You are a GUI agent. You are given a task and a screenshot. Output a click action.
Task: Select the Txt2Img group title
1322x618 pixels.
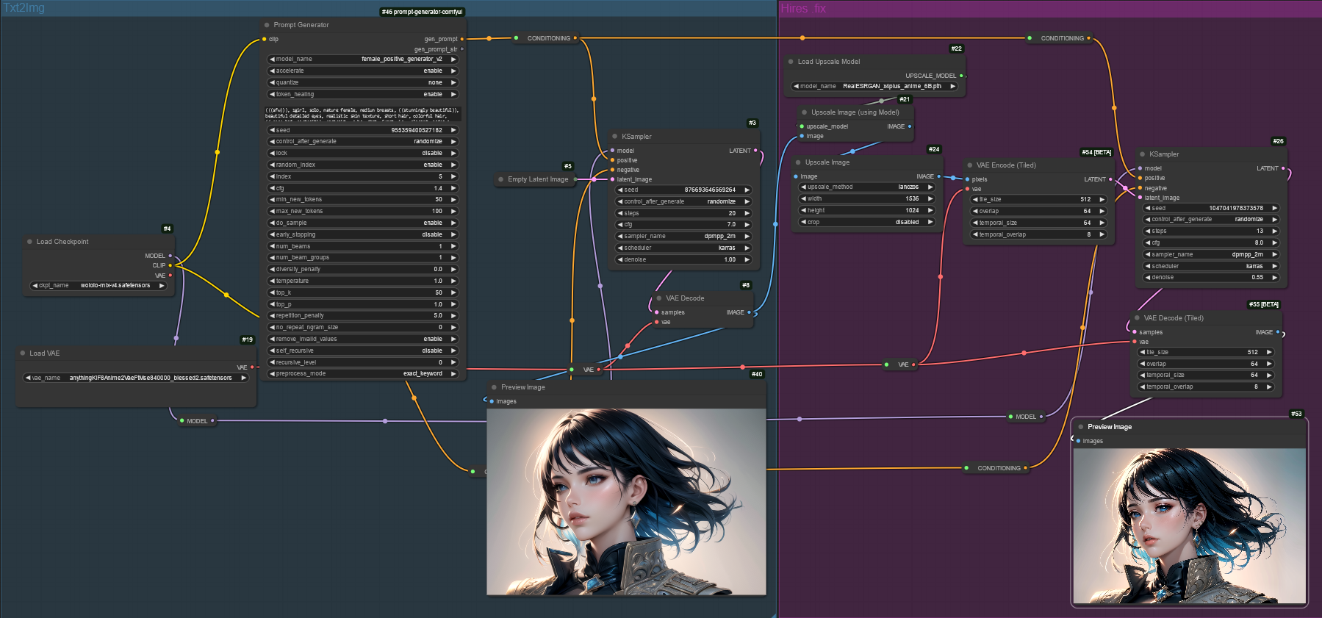point(24,8)
